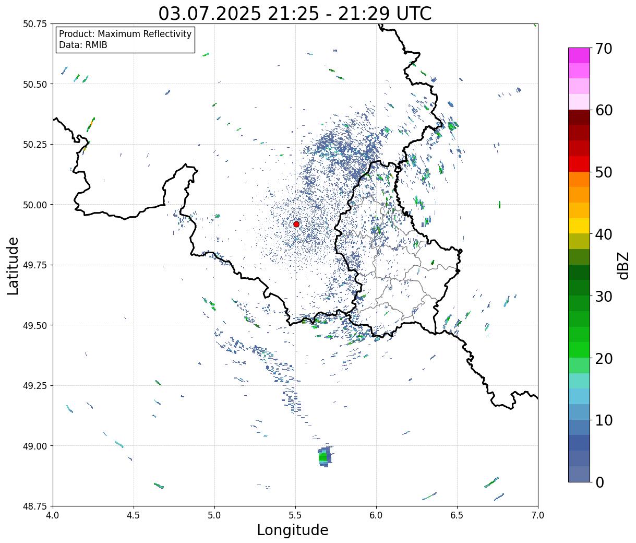The image size is (636, 543).
Task: Click the colorbar tick label 40
Action: [603, 234]
